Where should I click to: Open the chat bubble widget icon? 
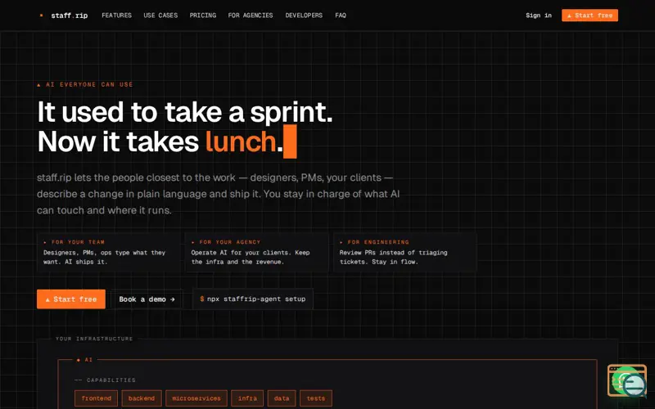[x=627, y=380]
